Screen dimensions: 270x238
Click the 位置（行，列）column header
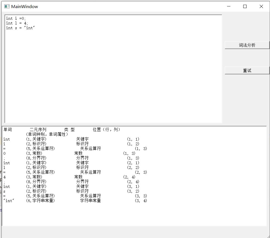(106, 129)
